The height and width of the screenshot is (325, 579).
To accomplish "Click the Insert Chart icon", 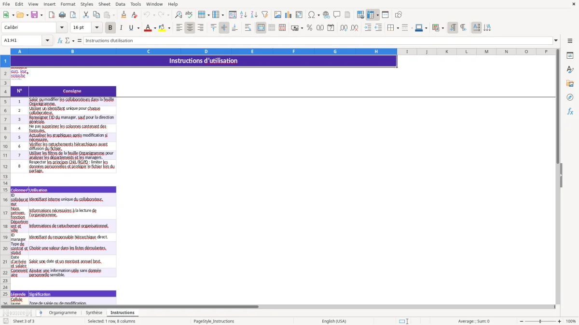I will coord(288,15).
